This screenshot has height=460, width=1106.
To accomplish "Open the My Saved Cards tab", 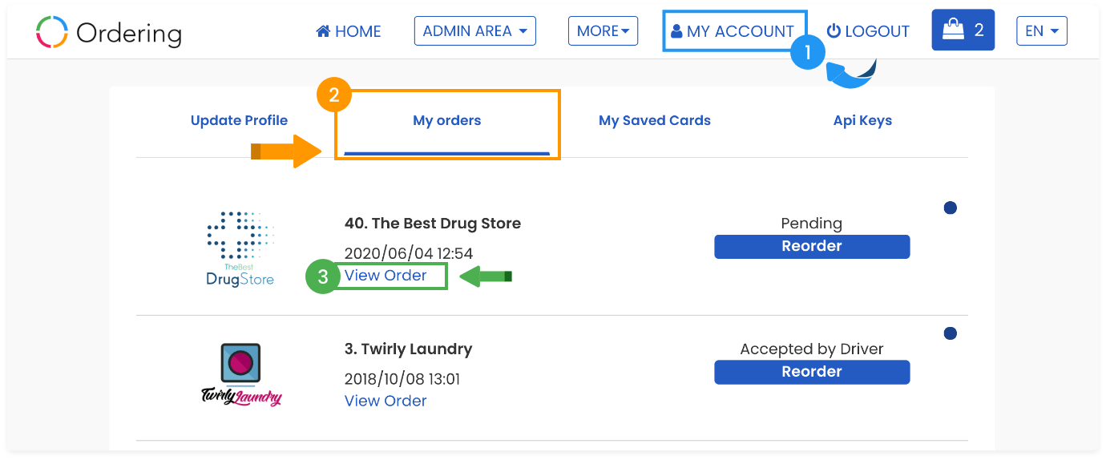I will click(x=655, y=120).
